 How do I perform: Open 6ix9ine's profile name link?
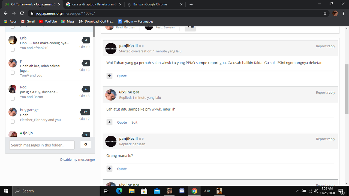tap(125, 92)
